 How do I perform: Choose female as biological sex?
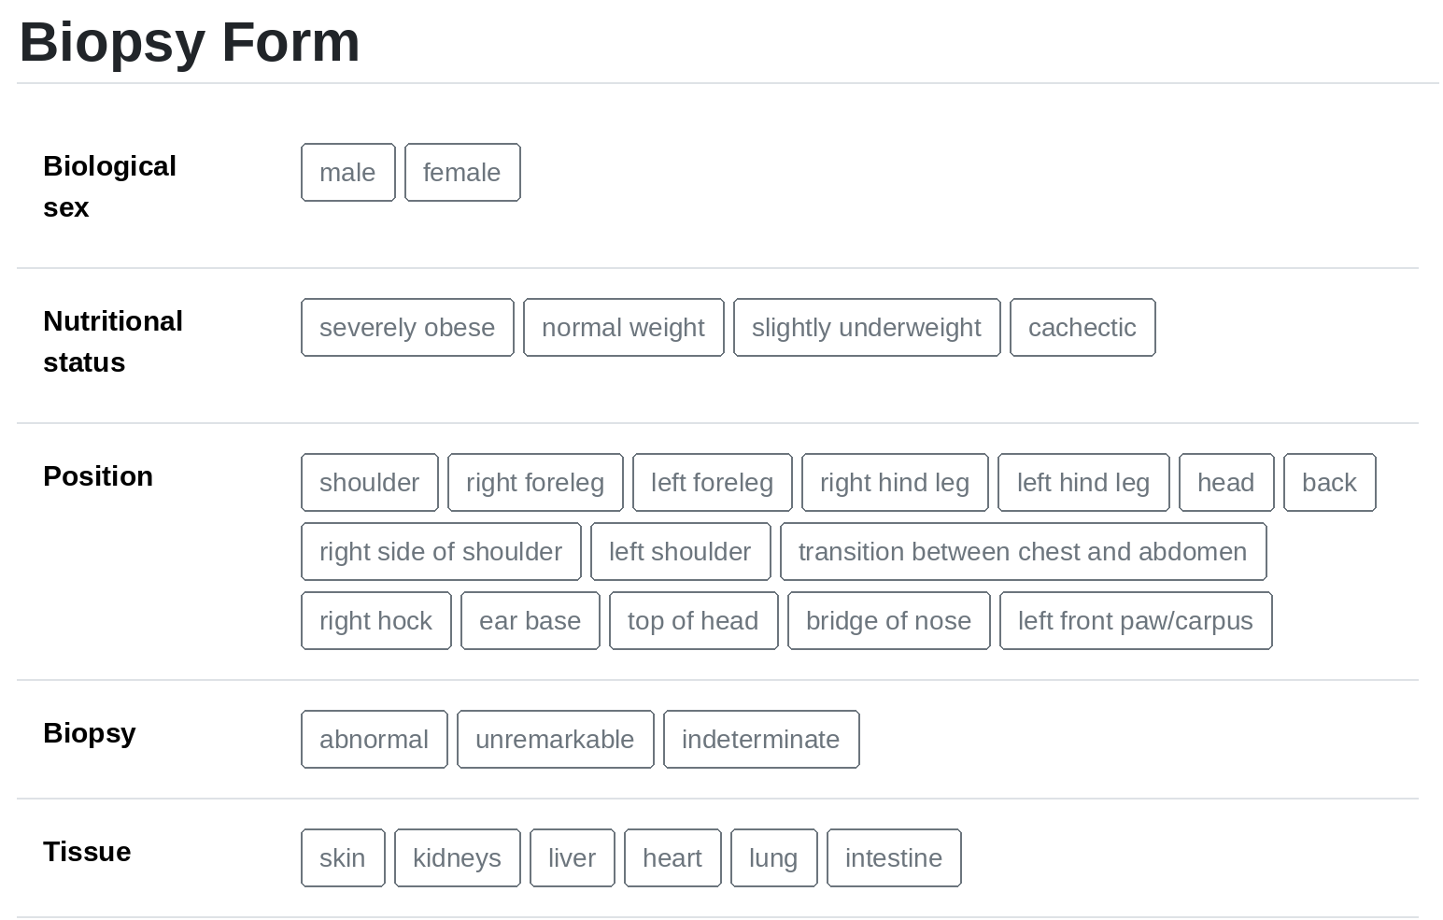tap(462, 173)
